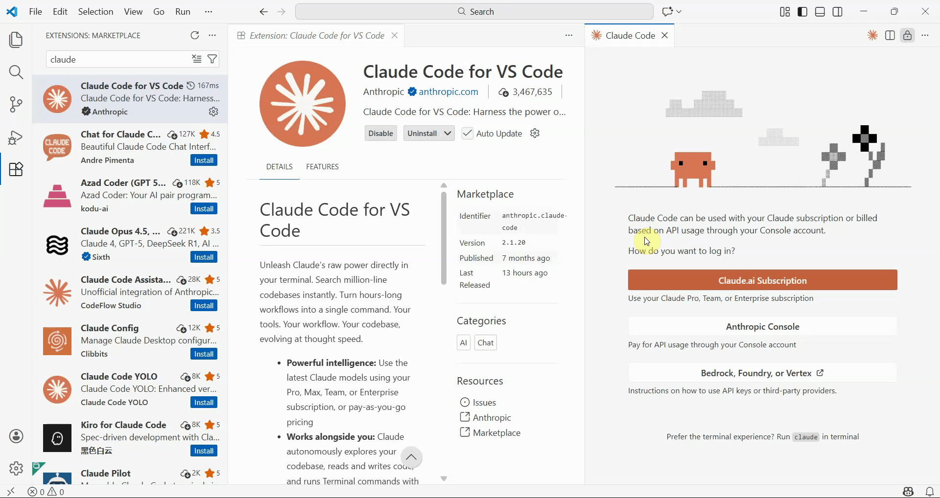Open the Run and Debug view
940x498 pixels.
point(16,137)
